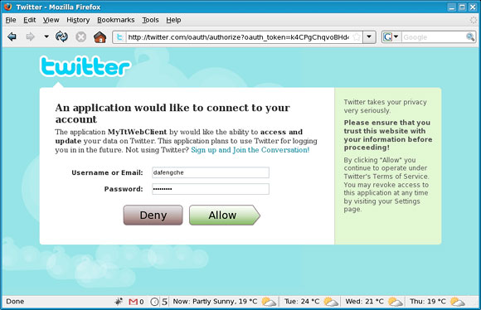This screenshot has width=481, height=310.
Task: Open the View menu
Action: click(51, 20)
